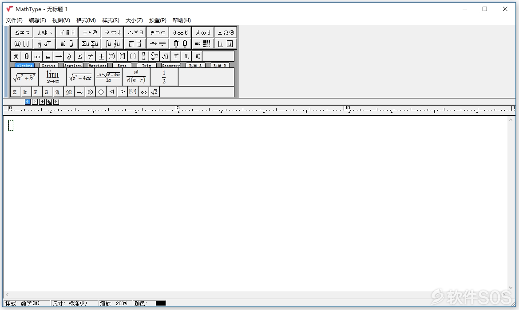The height and width of the screenshot is (310, 519).
Task: Insert the lim x→∞ expression
Action: pos(52,77)
